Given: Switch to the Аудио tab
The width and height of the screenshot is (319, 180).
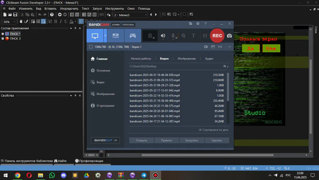Looking at the screenshot, I should tap(209, 58).
